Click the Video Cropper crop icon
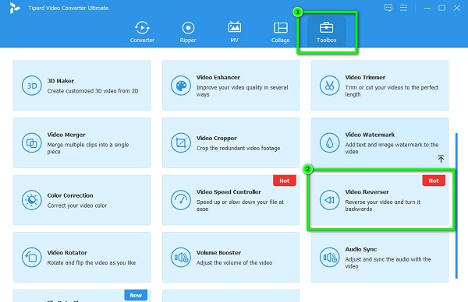Viewport: 468px width, 302px height. pyautogui.click(x=181, y=143)
